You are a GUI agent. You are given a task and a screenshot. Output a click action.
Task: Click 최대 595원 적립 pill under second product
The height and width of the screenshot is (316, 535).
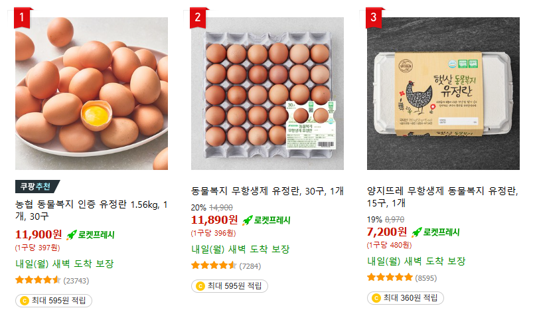230,286
